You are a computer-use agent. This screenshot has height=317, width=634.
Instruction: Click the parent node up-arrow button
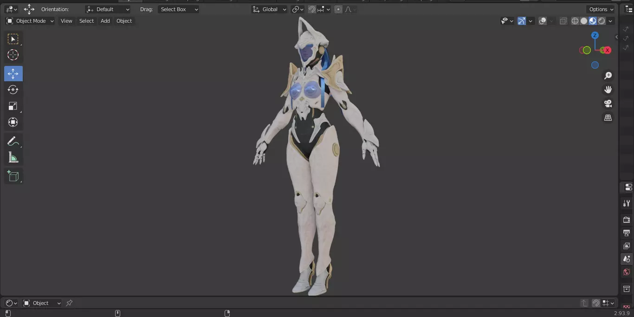pyautogui.click(x=584, y=303)
